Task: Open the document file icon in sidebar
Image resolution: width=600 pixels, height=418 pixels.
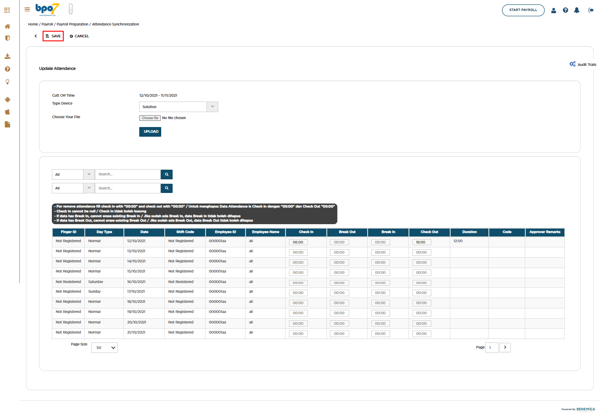Action: pos(7,124)
